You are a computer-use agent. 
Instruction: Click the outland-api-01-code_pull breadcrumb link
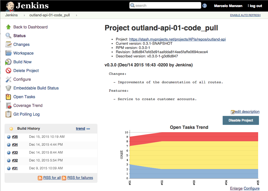click(x=50, y=15)
